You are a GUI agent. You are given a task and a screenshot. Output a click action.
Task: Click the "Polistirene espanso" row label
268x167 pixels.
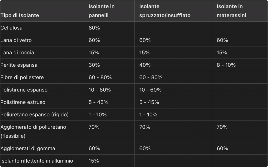(x=24, y=90)
